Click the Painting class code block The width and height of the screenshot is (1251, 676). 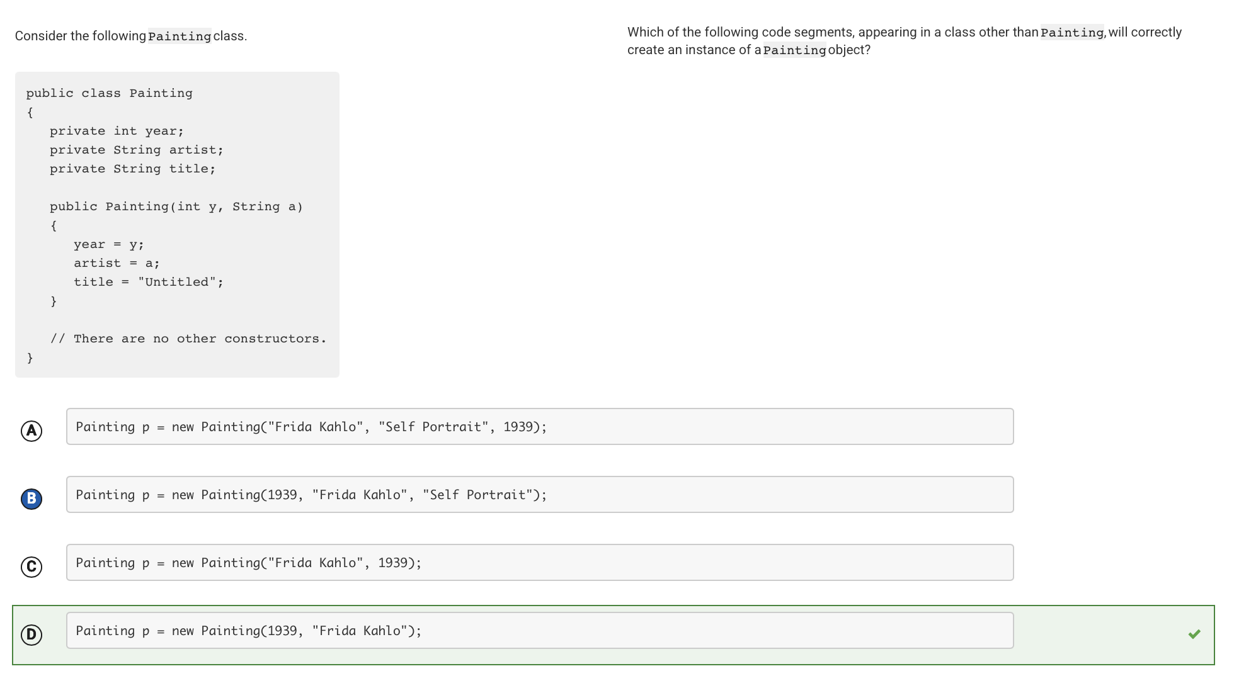(176, 225)
